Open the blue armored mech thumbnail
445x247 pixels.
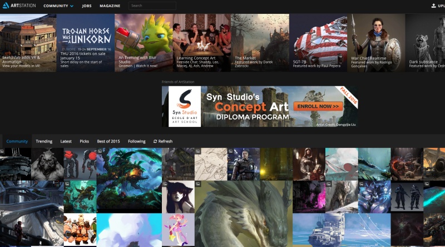(374, 197)
